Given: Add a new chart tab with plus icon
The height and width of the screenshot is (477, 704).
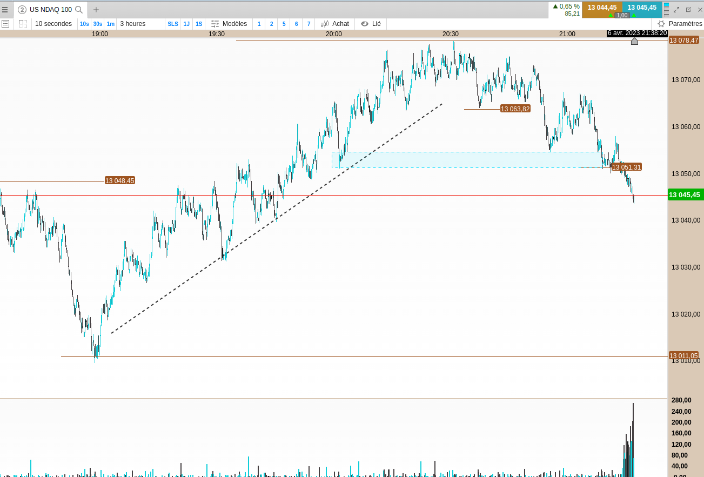Looking at the screenshot, I should (96, 10).
